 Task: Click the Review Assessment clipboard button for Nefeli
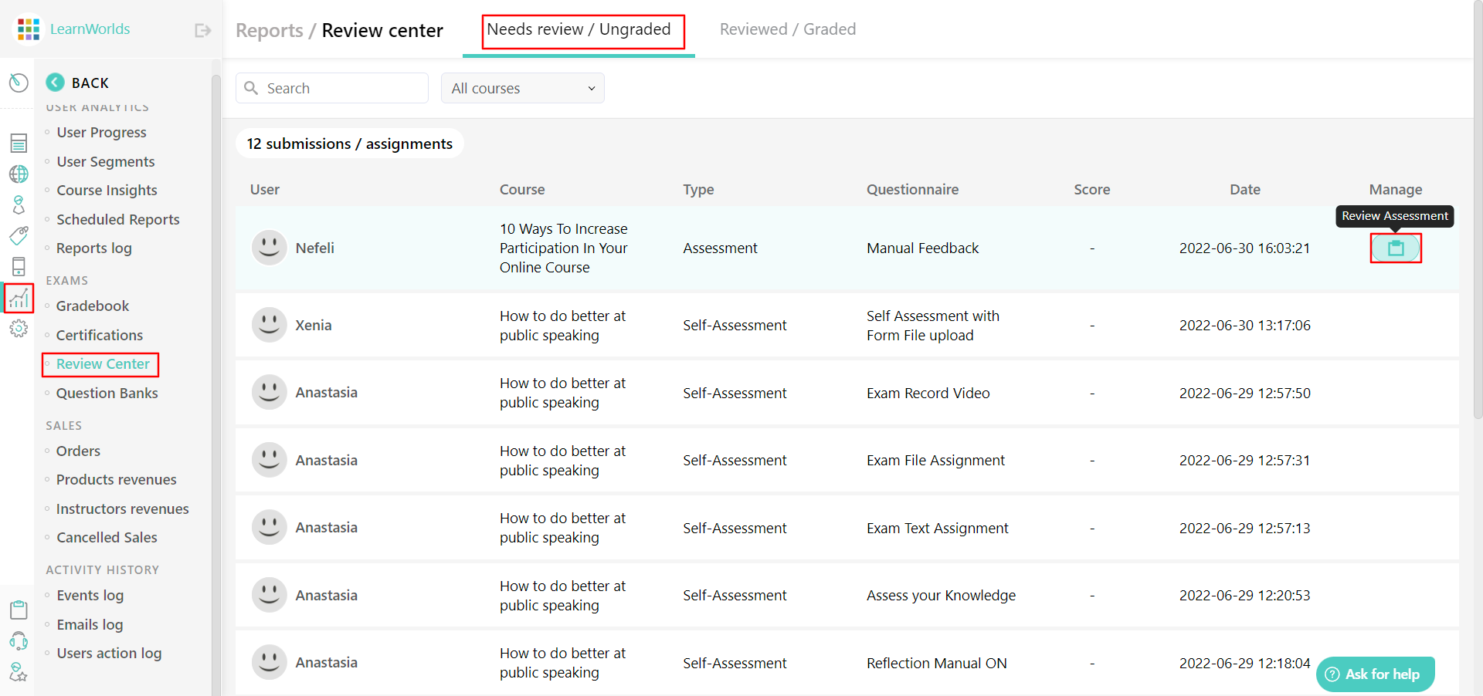1395,248
